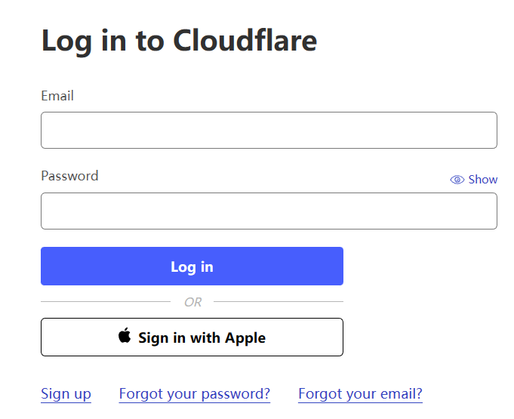Place cursor in the Email text box

click(269, 130)
